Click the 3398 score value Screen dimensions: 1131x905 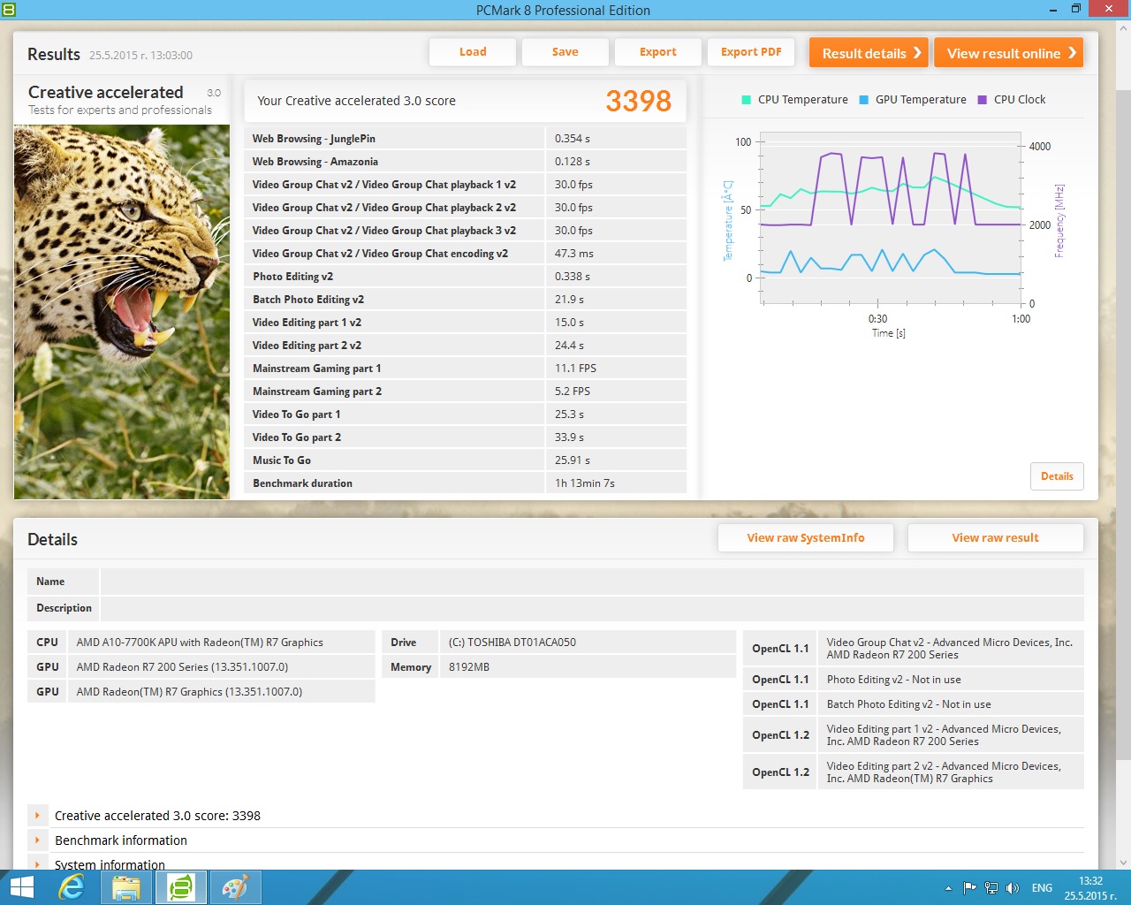[x=638, y=102]
